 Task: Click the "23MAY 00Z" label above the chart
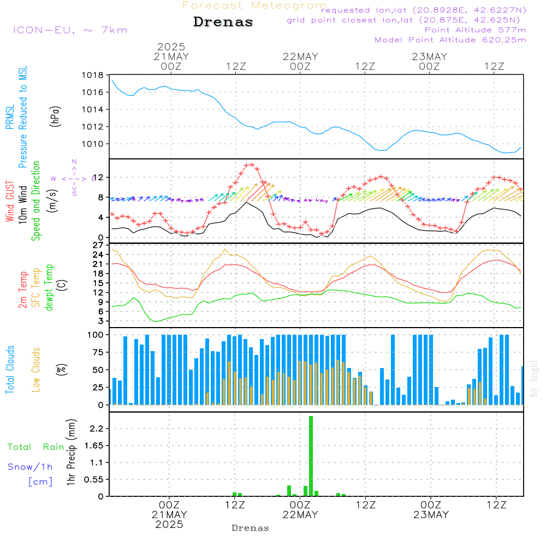[x=429, y=61]
